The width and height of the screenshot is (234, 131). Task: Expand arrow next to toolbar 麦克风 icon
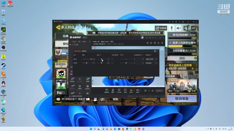tap(134, 90)
